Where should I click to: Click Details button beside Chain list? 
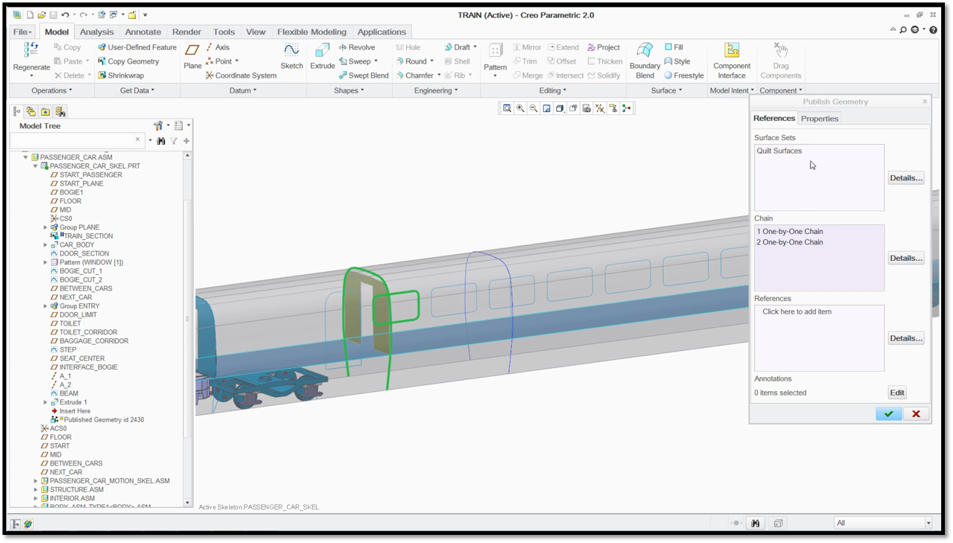[x=905, y=257]
